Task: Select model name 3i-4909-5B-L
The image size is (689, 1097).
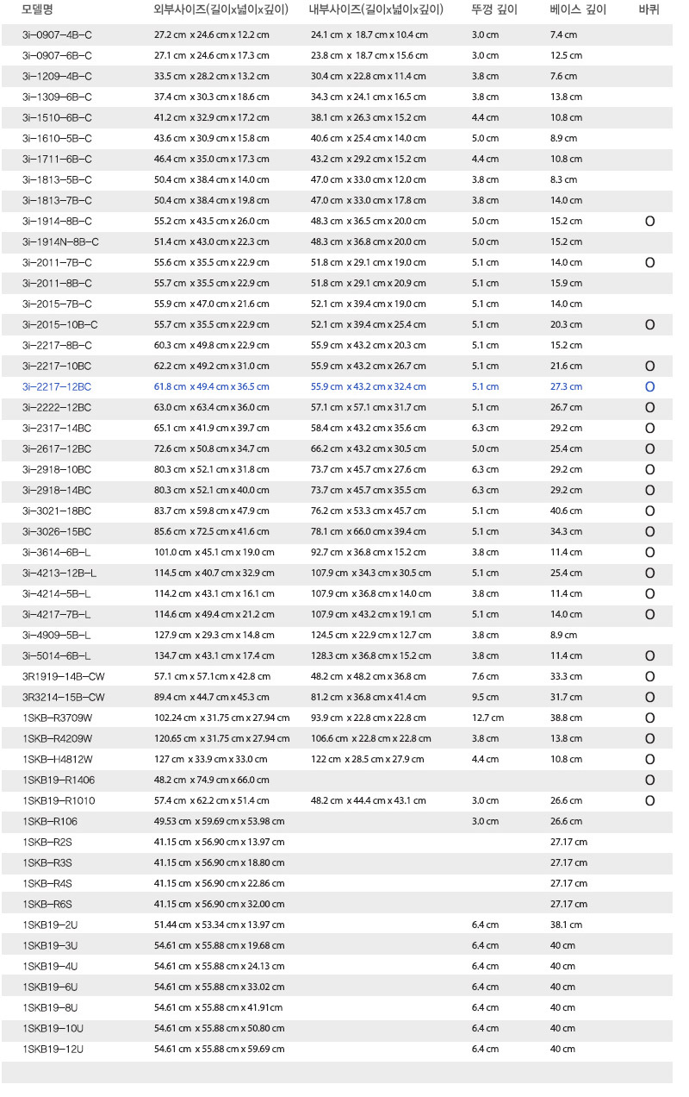Action: tap(57, 635)
